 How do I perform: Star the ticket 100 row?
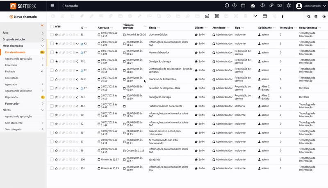pos(57,160)
